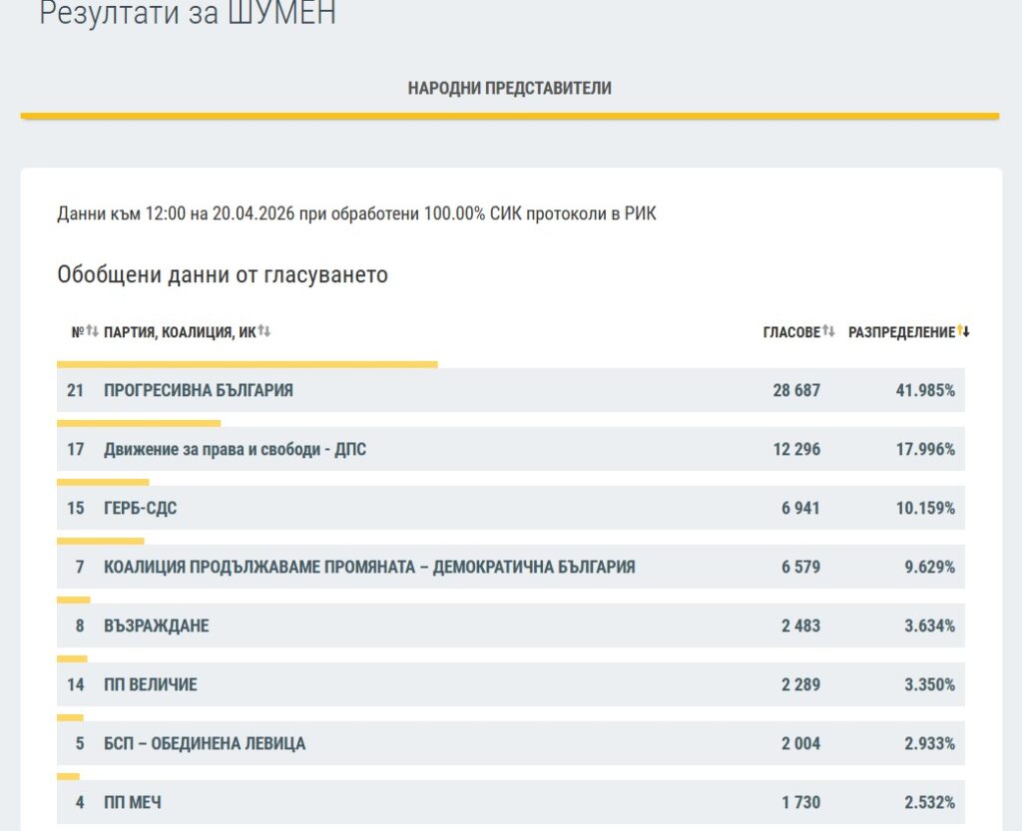Select КОАЛИЦИЯ ПРОДЪЛЖАВАМЕ ПРОМЯНАТА – ДЕМОКРАТИЧНА БЪЛГАРИЯ name

[x=369, y=567]
